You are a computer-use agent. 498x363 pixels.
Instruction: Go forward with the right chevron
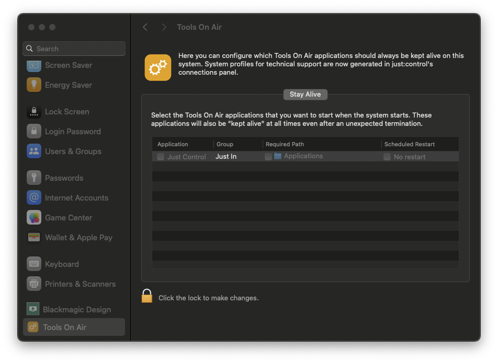click(164, 27)
